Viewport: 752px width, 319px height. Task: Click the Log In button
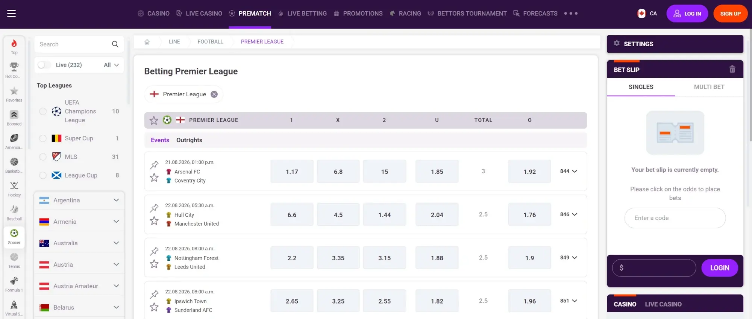(687, 14)
